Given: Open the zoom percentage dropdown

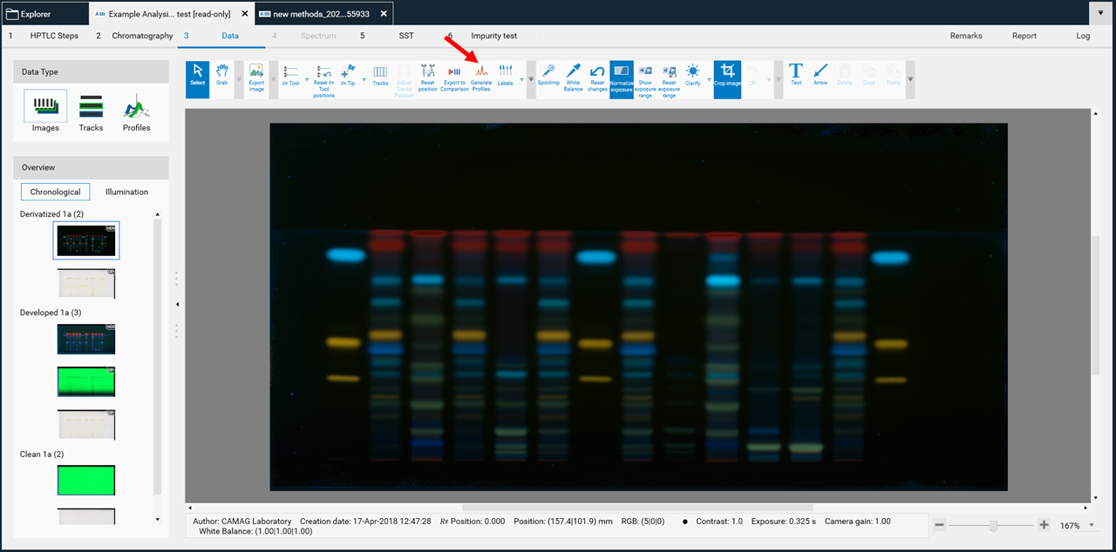Looking at the screenshot, I should pos(1091,526).
